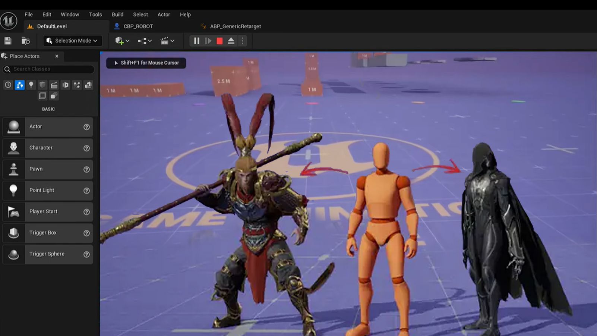This screenshot has height=336, width=597.
Task: Open the Tools menu
Action: pos(95,15)
